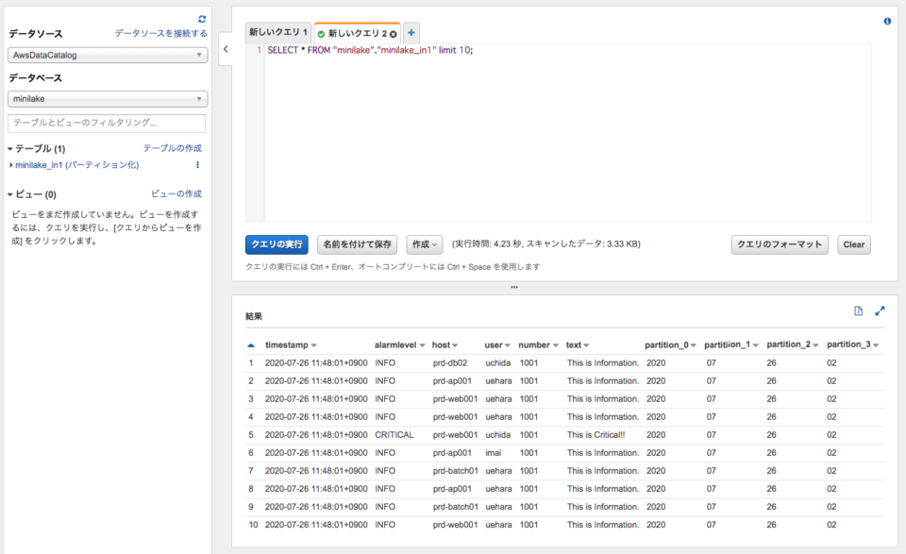Screen dimensions: 906x554
Task: Click the prd-batch01 host cell in row 7
Action: (455, 471)
